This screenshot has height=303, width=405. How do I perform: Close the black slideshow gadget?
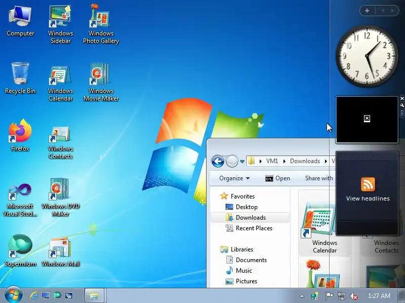click(402, 98)
